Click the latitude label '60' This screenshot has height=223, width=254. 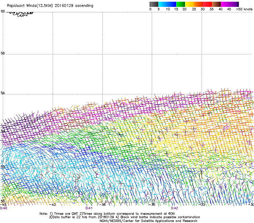tap(3, 11)
